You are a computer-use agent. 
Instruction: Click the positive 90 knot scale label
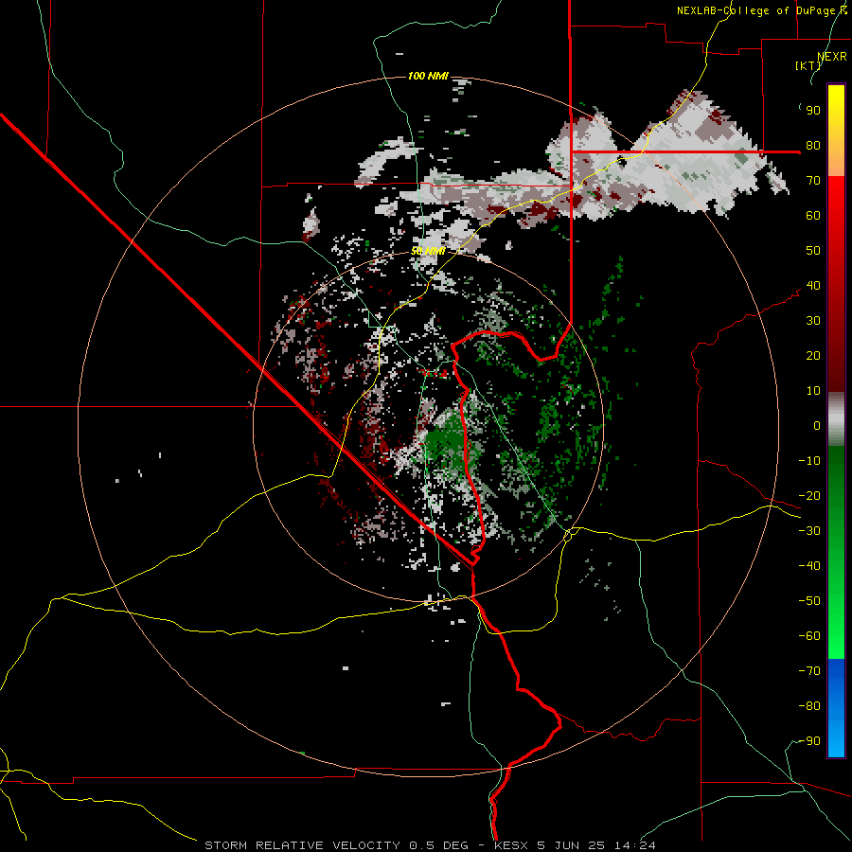click(813, 111)
